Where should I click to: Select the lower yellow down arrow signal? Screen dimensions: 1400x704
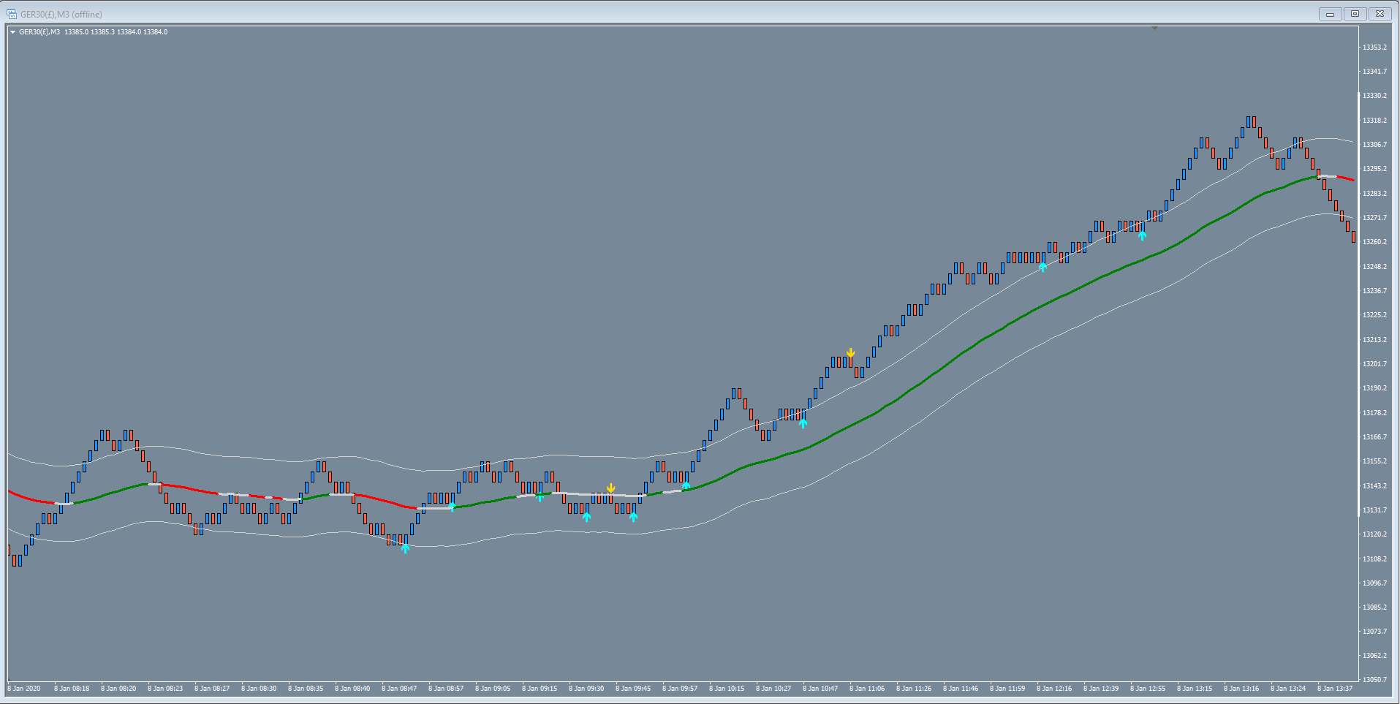pos(610,488)
